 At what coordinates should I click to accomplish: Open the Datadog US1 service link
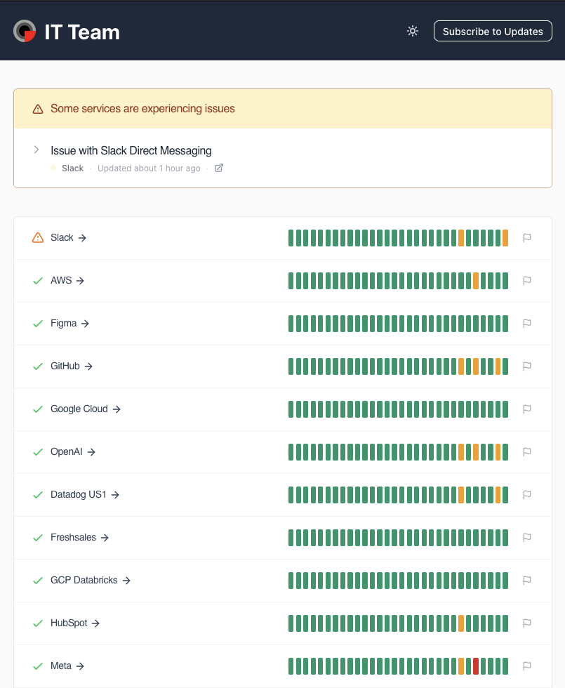[85, 495]
